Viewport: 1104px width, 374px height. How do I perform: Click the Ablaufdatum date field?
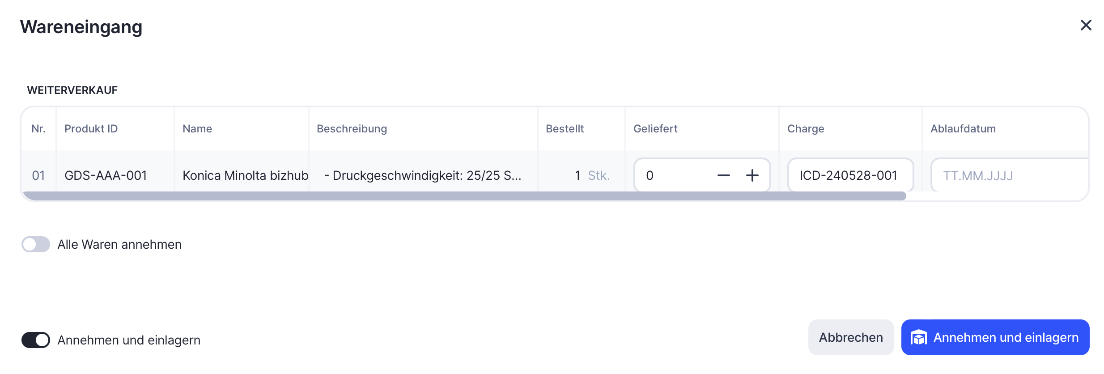[1006, 175]
